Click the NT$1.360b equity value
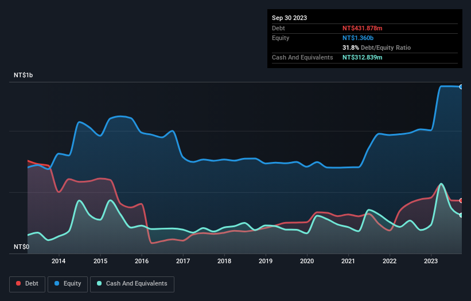This screenshot has height=301, width=471. tap(358, 38)
